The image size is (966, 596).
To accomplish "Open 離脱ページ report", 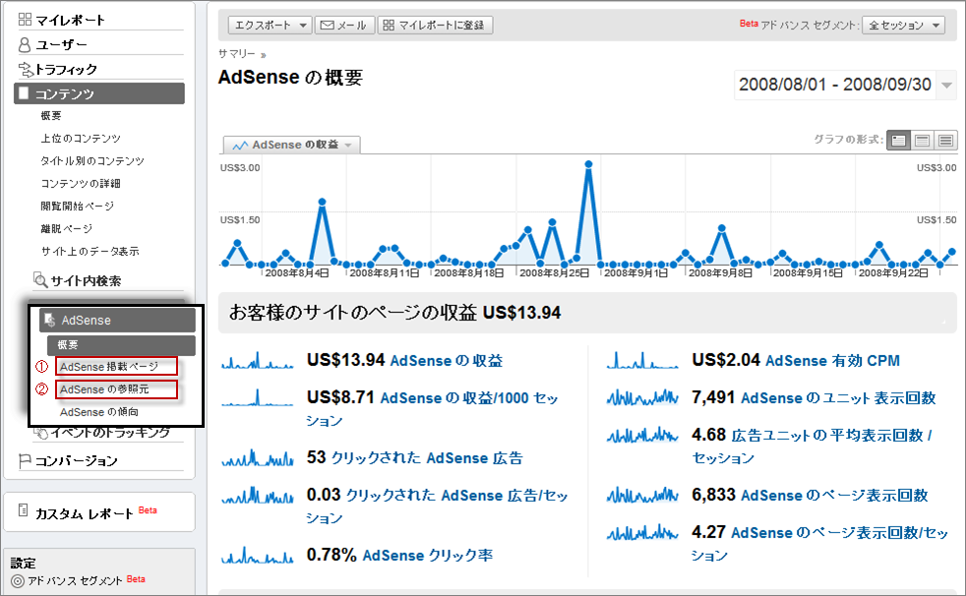I will click(x=67, y=229).
